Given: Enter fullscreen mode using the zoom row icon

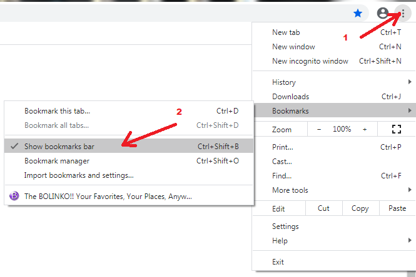Looking at the screenshot, I should [395, 129].
